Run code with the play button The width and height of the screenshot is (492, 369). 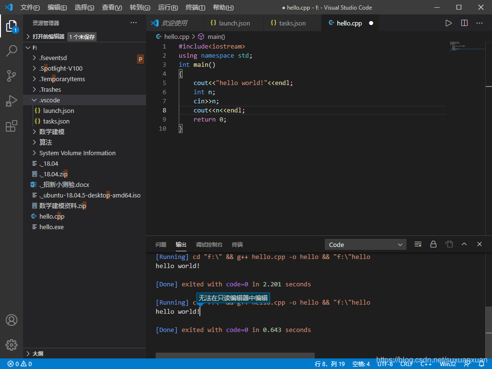[x=448, y=23]
